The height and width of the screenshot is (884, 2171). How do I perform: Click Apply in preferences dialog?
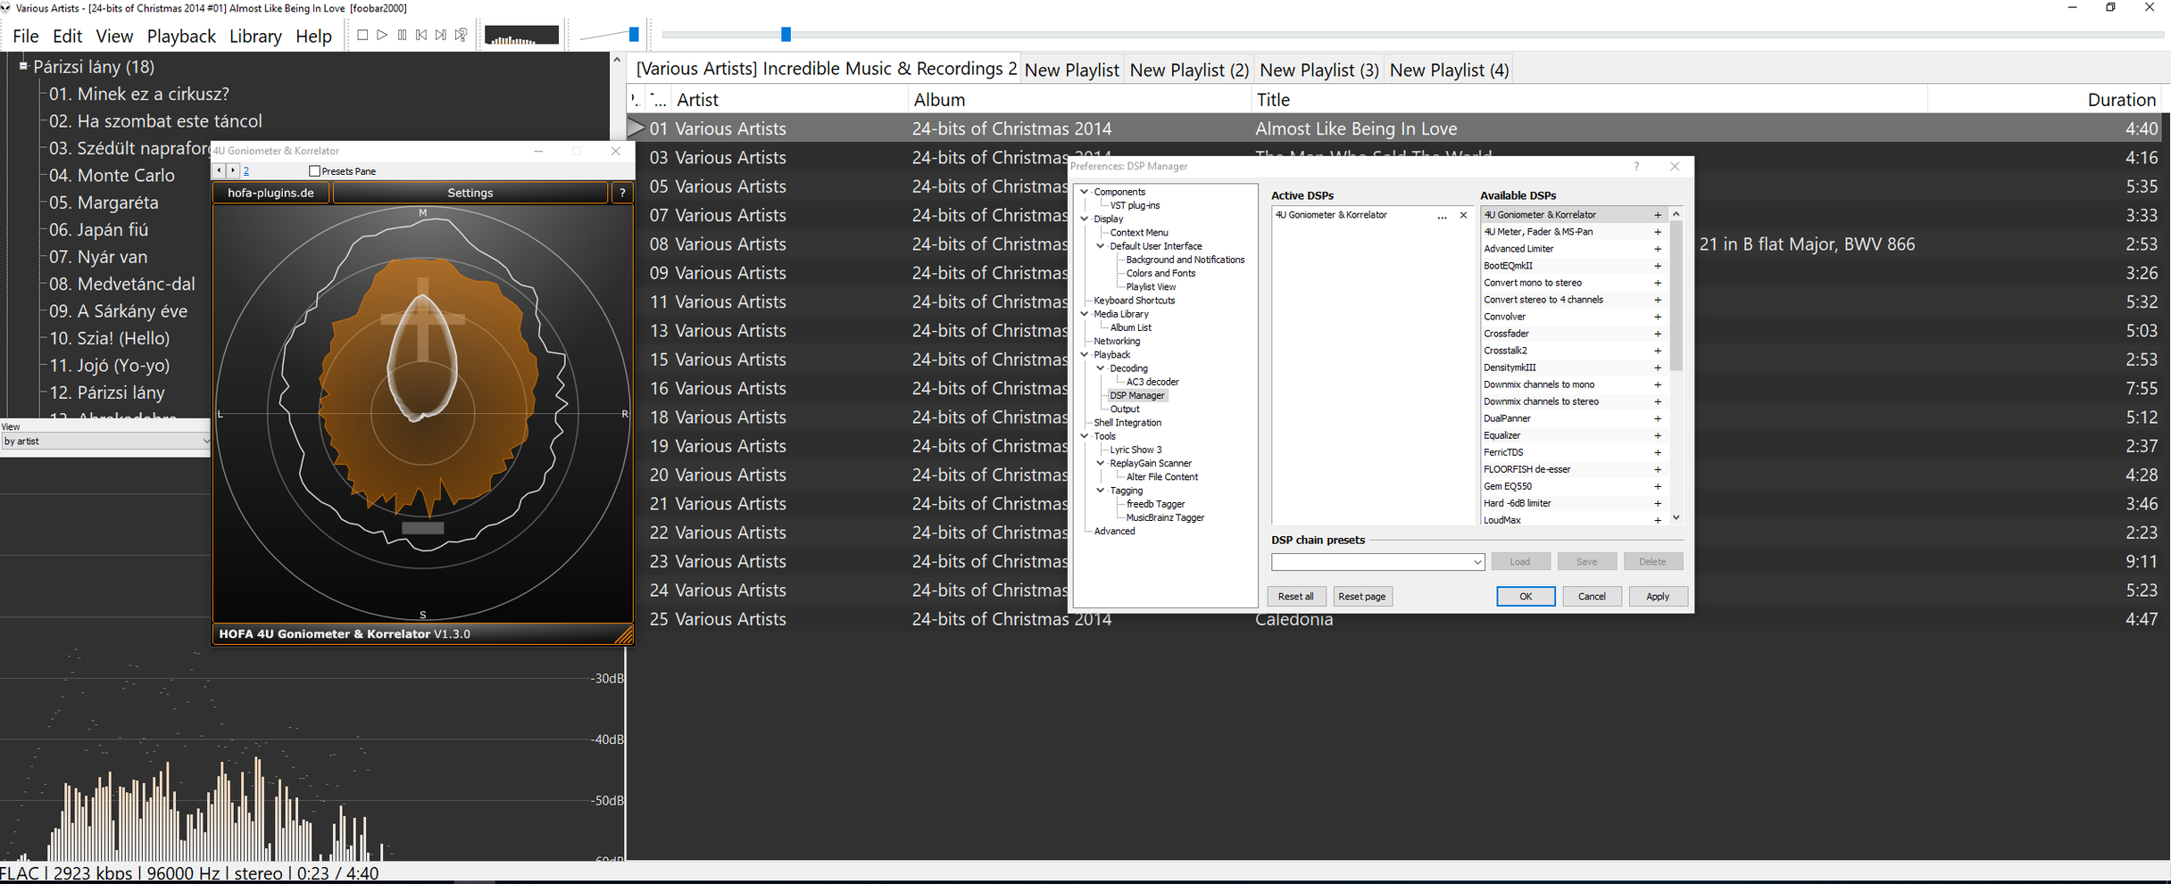click(x=1658, y=597)
